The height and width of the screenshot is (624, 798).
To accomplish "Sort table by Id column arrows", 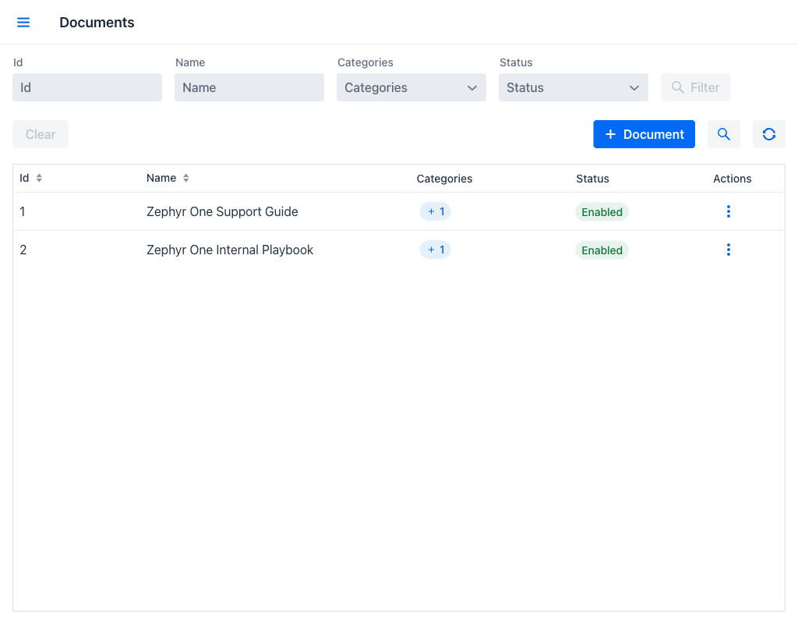I will tap(39, 178).
